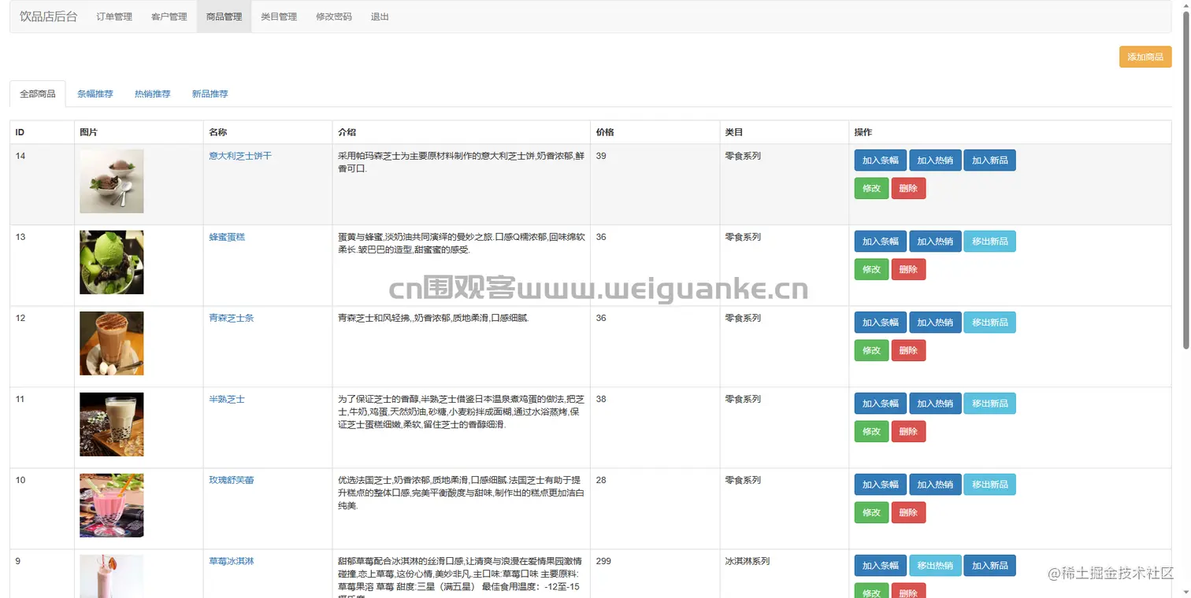The height and width of the screenshot is (598, 1191).
Task: Click 移出热销 for 草莓冰淇淋
Action: (935, 566)
